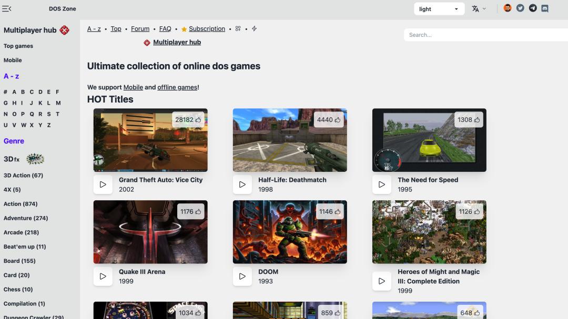Screen dimensions: 568x319
Task: Click the 648 likes badge
Action: point(470,313)
